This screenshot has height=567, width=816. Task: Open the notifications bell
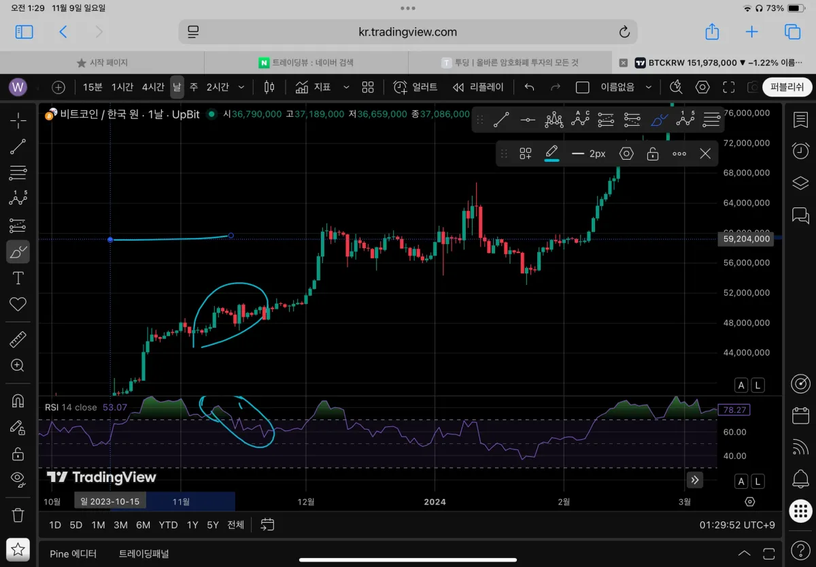tap(800, 479)
